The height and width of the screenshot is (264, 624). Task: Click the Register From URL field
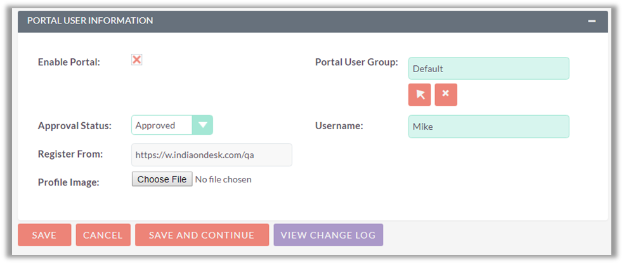click(x=212, y=154)
